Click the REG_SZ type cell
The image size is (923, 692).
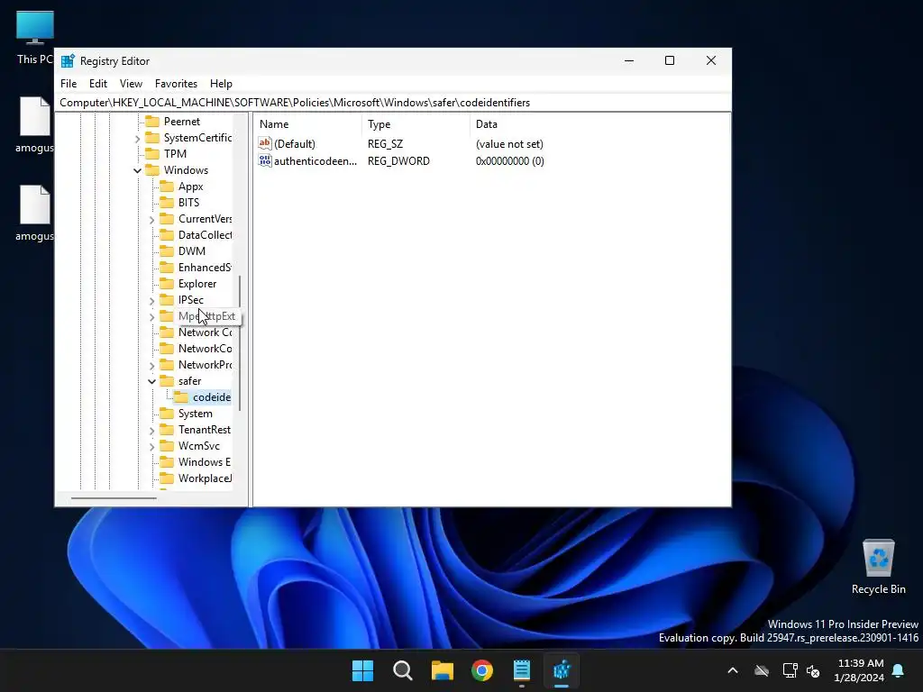click(x=385, y=143)
